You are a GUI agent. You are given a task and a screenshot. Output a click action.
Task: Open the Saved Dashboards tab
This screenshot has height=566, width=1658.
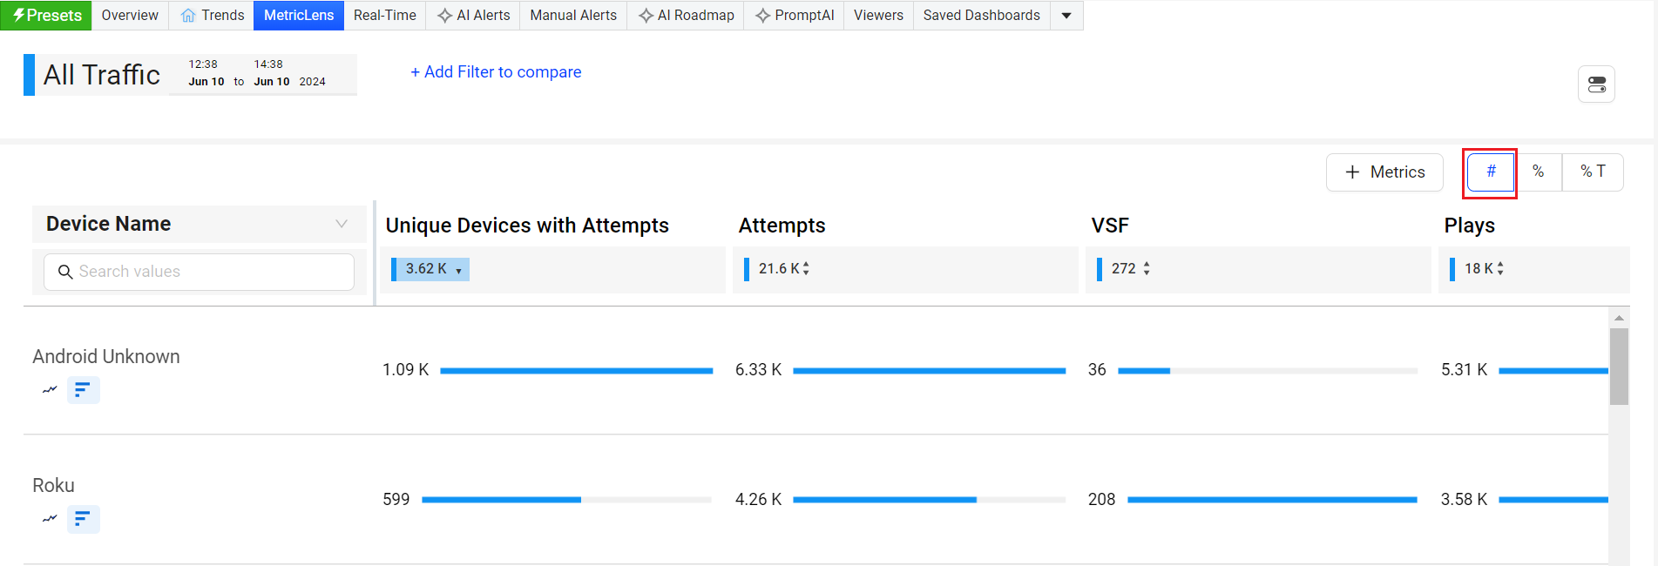click(x=981, y=16)
